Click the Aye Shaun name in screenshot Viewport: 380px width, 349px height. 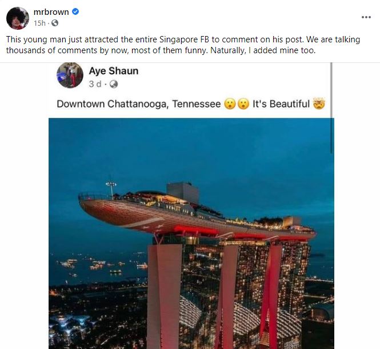tap(114, 71)
